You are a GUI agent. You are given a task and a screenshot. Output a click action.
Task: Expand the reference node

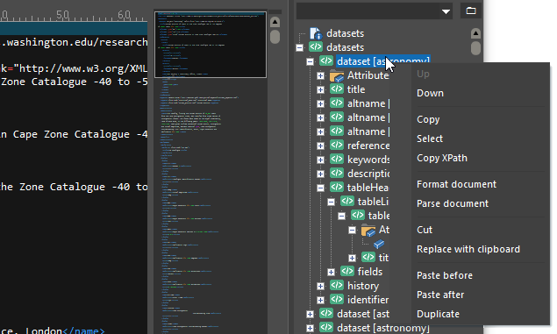[320, 146]
